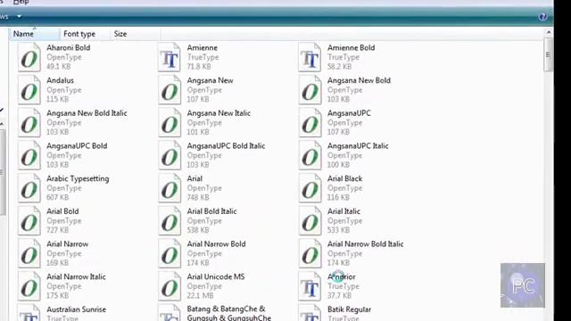Pick the Arial Narrow 169 KB font icon
Viewport: 571px width, 321px height.
29,253
